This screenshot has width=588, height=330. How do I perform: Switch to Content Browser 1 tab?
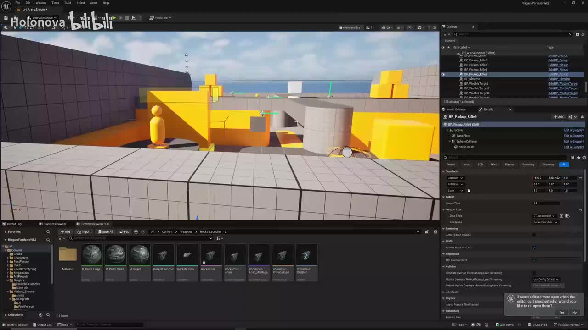coord(54,224)
